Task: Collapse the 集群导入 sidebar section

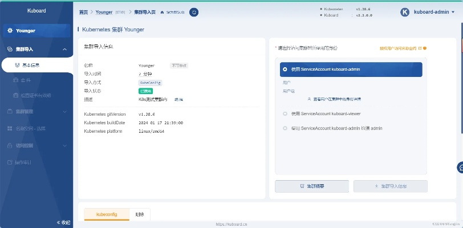Action: click(64, 50)
